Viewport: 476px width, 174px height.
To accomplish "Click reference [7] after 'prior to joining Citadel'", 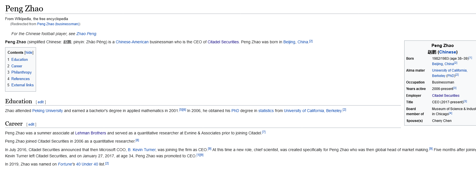I will [264, 132].
